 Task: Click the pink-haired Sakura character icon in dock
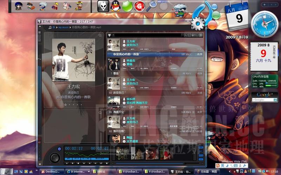coord(67,6)
